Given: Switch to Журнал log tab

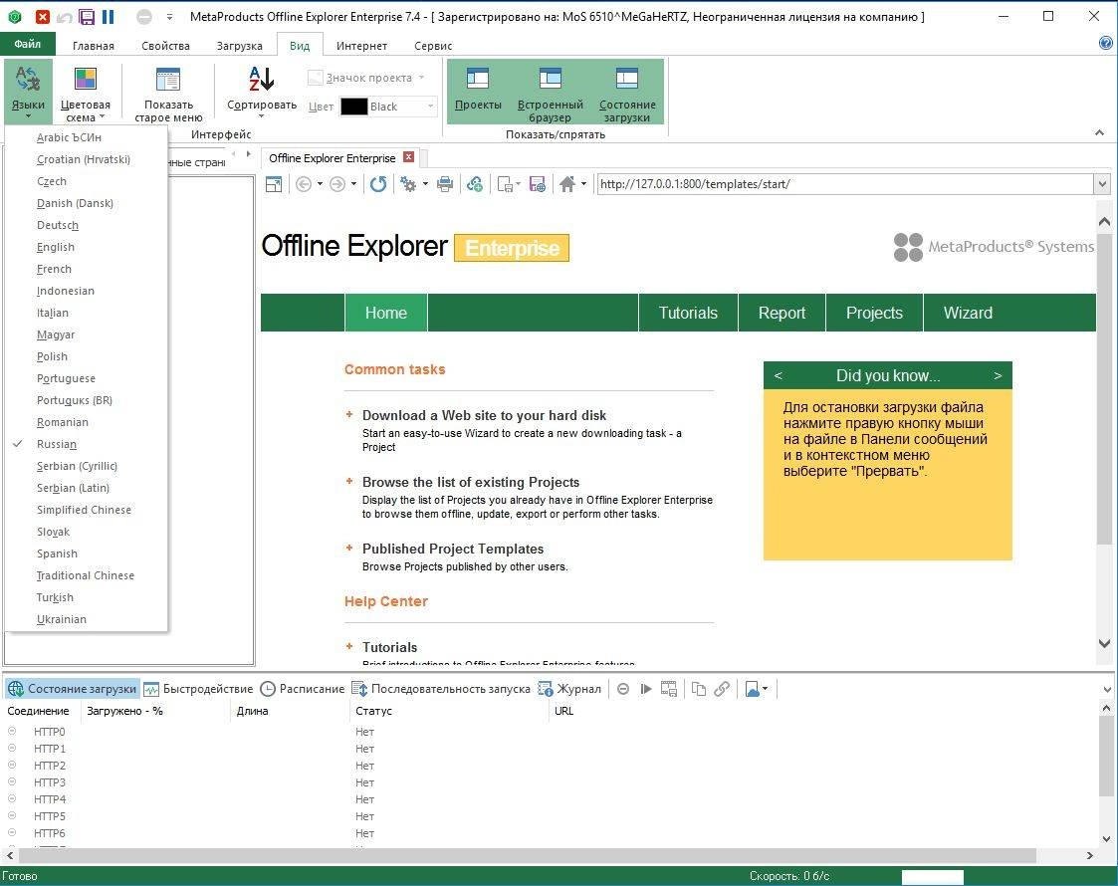Looking at the screenshot, I should pos(569,689).
